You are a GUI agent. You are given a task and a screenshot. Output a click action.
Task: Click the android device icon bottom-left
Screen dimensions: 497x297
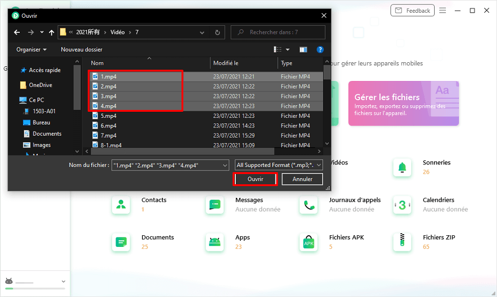9,281
